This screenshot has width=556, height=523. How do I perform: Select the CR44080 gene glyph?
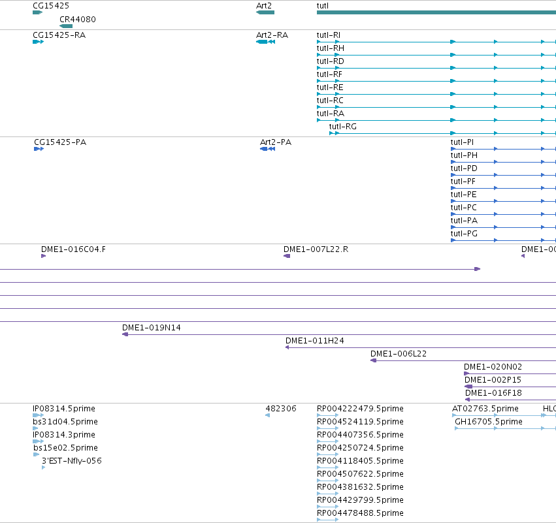coord(66,26)
